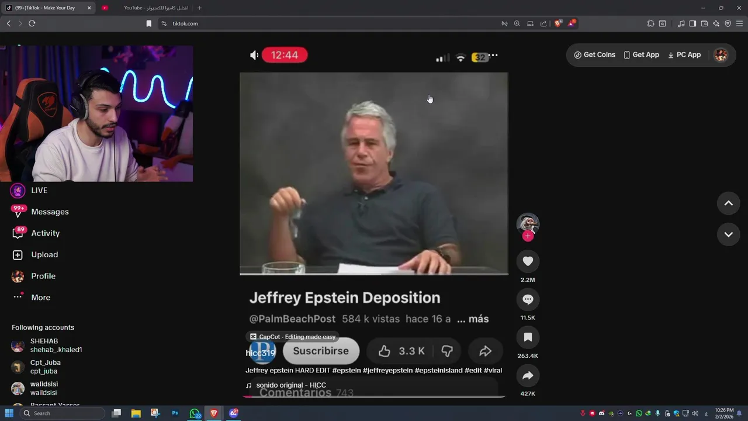Open WhatsApp from the taskbar
748x421 pixels.
click(195, 413)
